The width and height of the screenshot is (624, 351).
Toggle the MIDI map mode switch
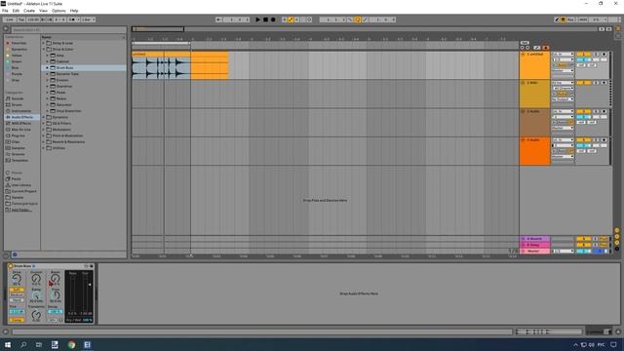[x=583, y=19]
